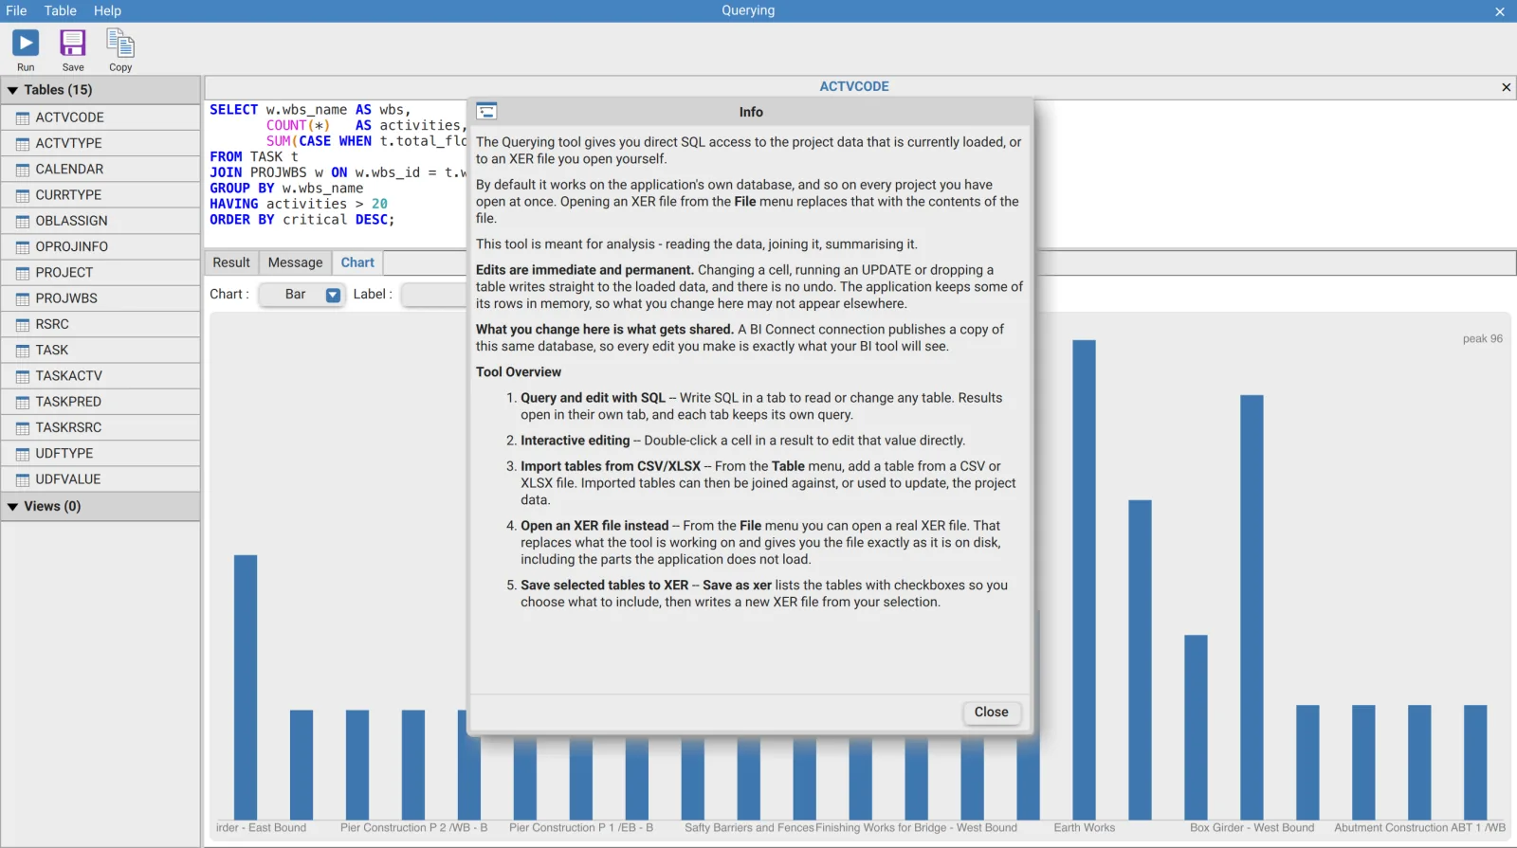
Task: Select UDFTYPE in the tables list
Action: pos(101,454)
